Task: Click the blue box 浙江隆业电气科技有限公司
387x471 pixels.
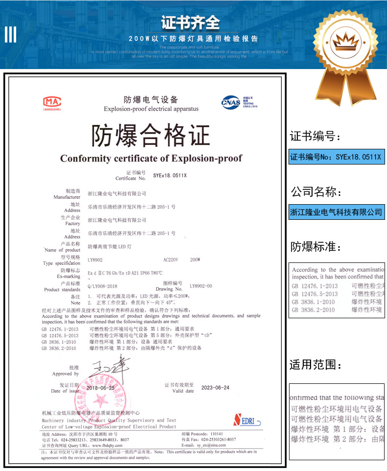Action: pyautogui.click(x=337, y=212)
